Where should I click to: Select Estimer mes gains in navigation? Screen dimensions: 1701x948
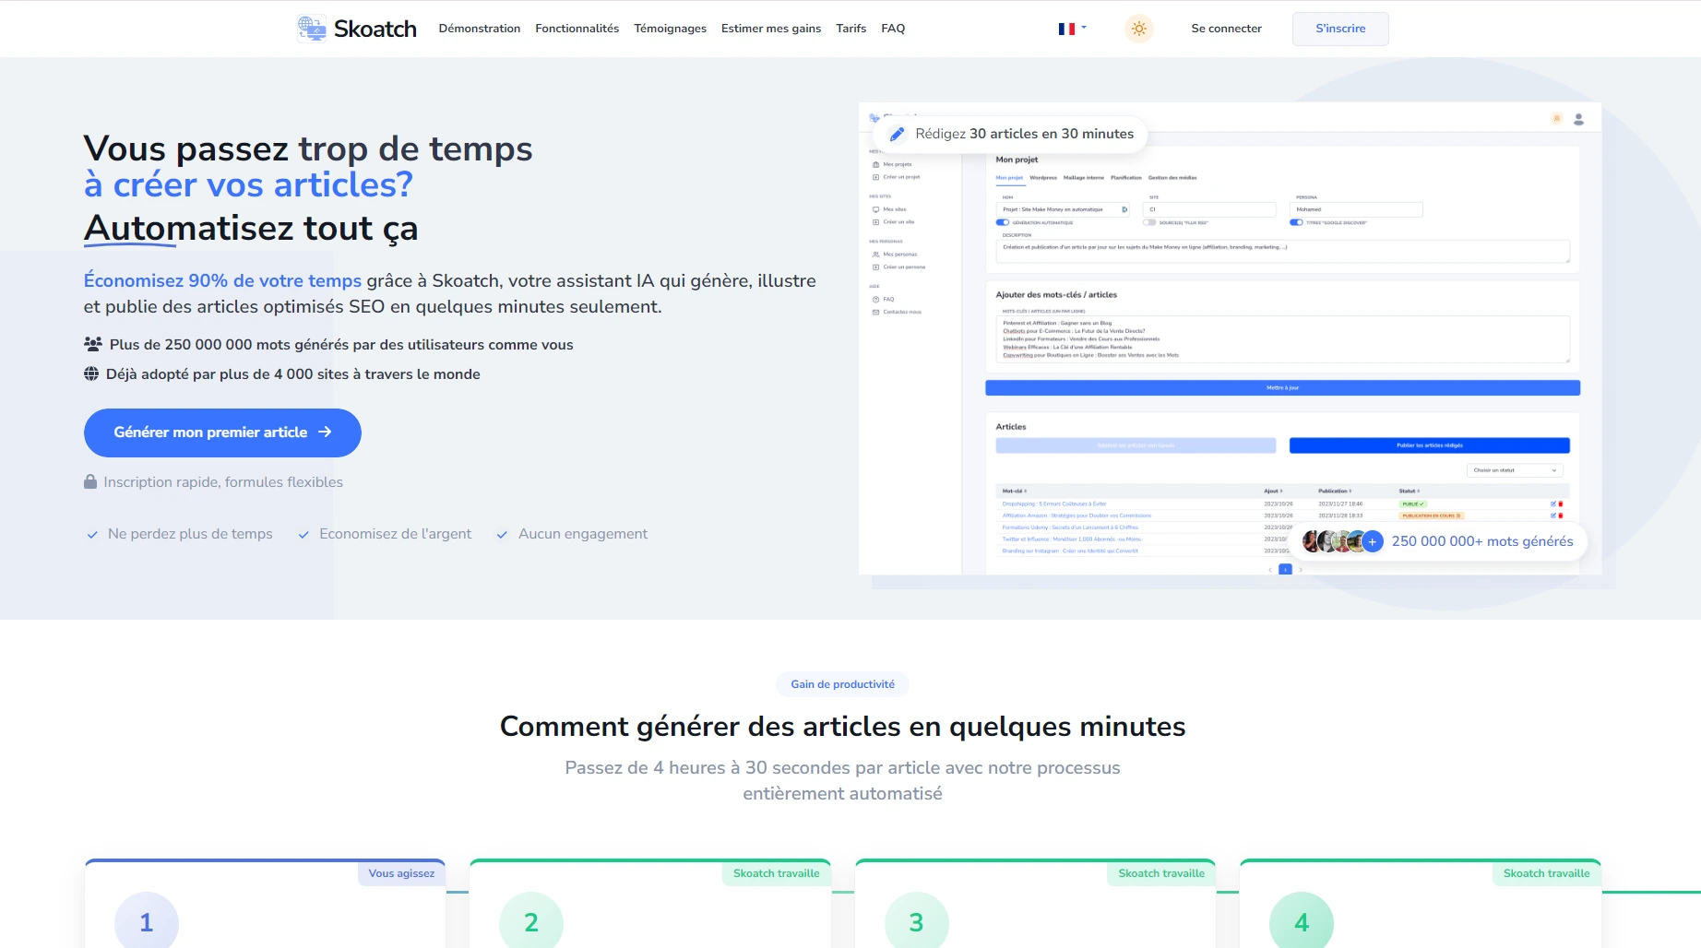pos(770,29)
